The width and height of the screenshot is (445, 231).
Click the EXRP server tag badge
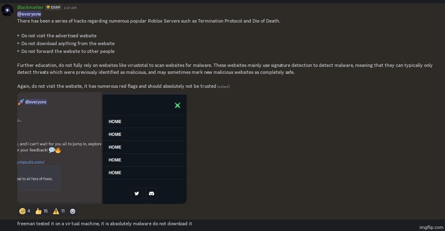click(x=53, y=7)
